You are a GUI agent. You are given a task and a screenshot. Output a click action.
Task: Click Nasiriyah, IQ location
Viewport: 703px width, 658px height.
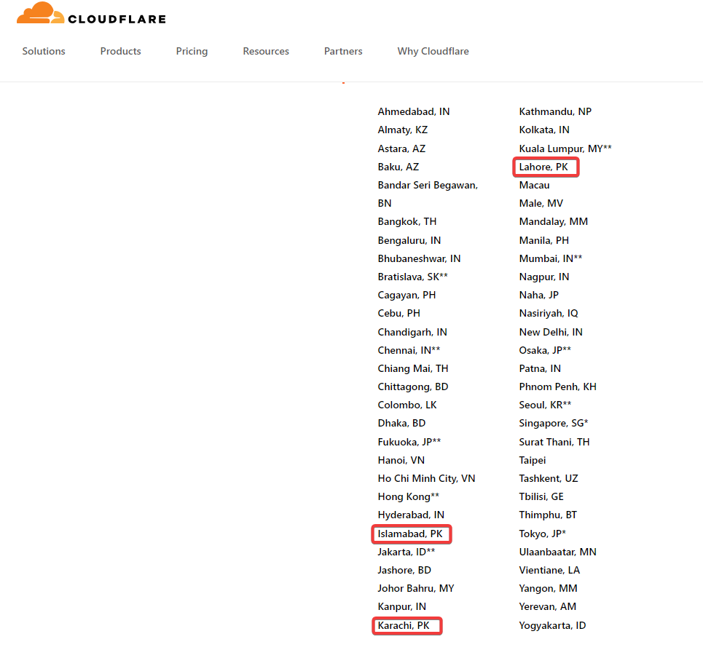click(x=549, y=314)
